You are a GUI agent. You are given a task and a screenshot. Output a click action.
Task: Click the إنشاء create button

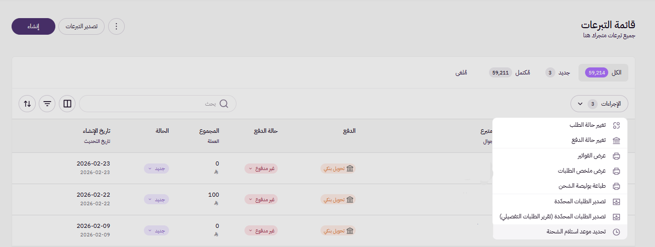(33, 26)
